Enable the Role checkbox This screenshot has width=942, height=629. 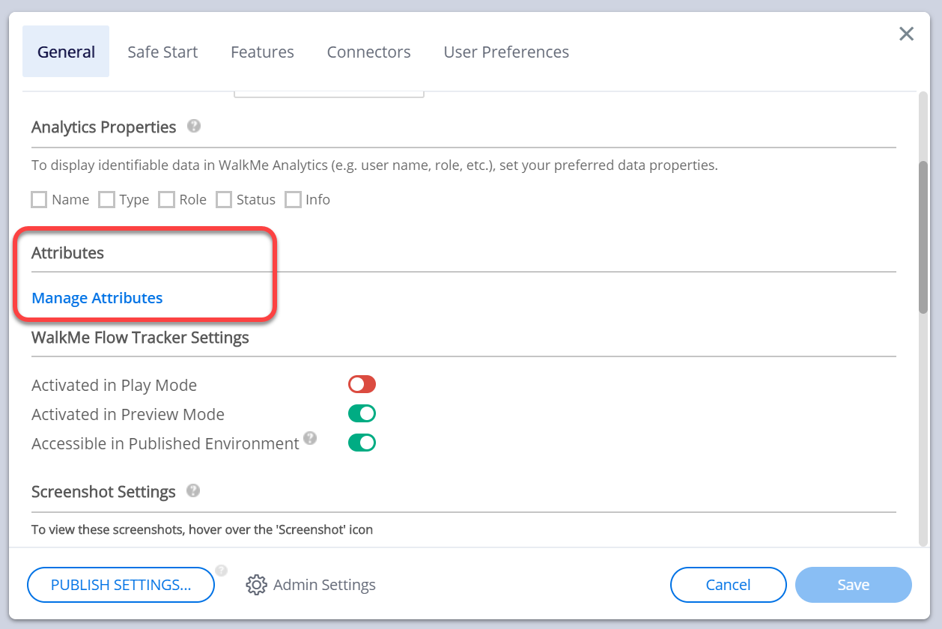tap(166, 199)
